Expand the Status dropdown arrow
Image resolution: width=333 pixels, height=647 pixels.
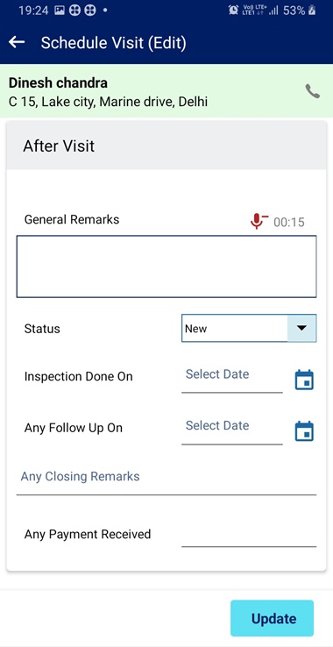coord(302,328)
